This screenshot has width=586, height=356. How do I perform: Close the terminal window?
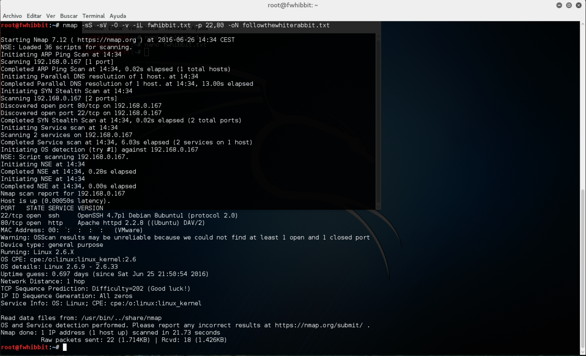point(579,5)
